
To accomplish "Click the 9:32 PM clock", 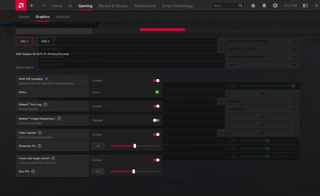I will [290, 6].
